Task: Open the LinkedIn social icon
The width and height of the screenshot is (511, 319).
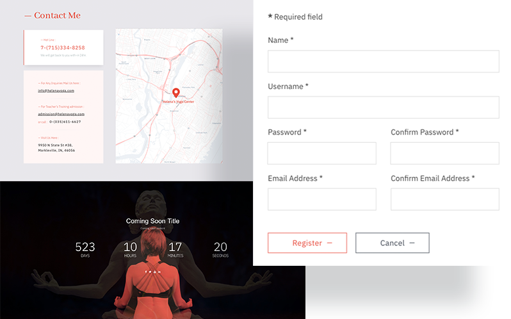Action: click(159, 272)
